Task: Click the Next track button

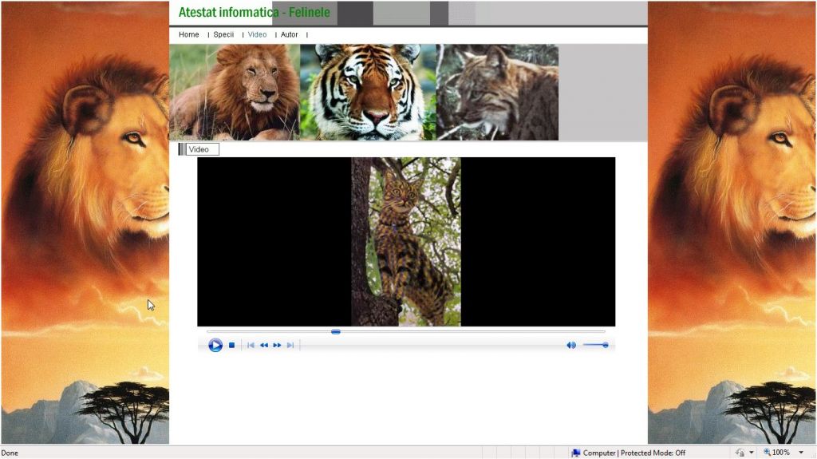Action: pos(290,345)
